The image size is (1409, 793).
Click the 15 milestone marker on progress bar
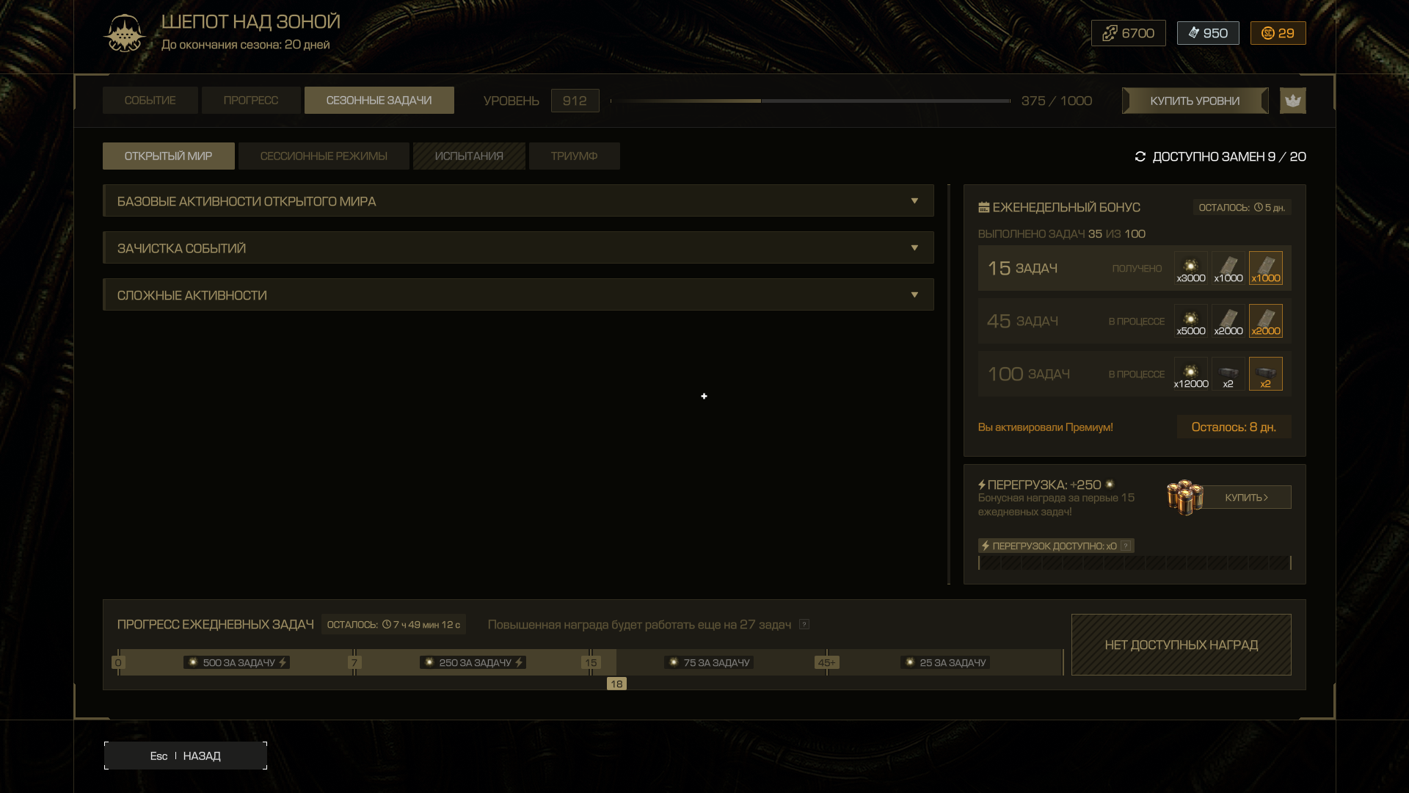coord(591,662)
